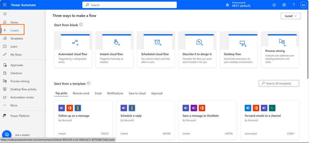The height and width of the screenshot is (143, 309).
Task: Click the Power Platform icon
Action: (x=4, y=116)
